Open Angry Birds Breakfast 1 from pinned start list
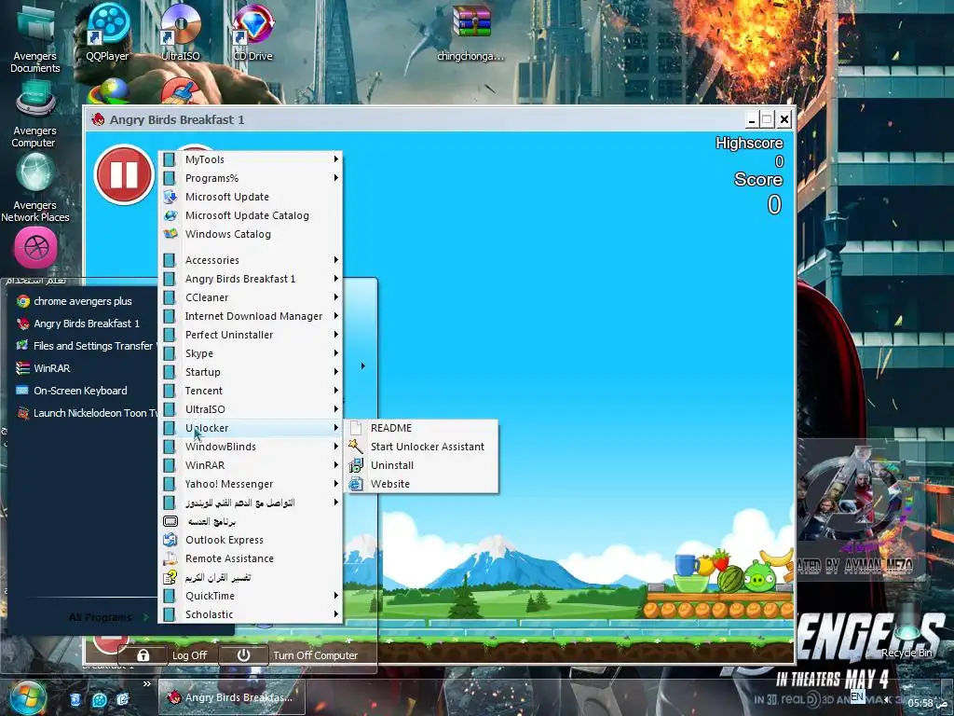Viewport: 954px width, 716px height. [x=85, y=324]
